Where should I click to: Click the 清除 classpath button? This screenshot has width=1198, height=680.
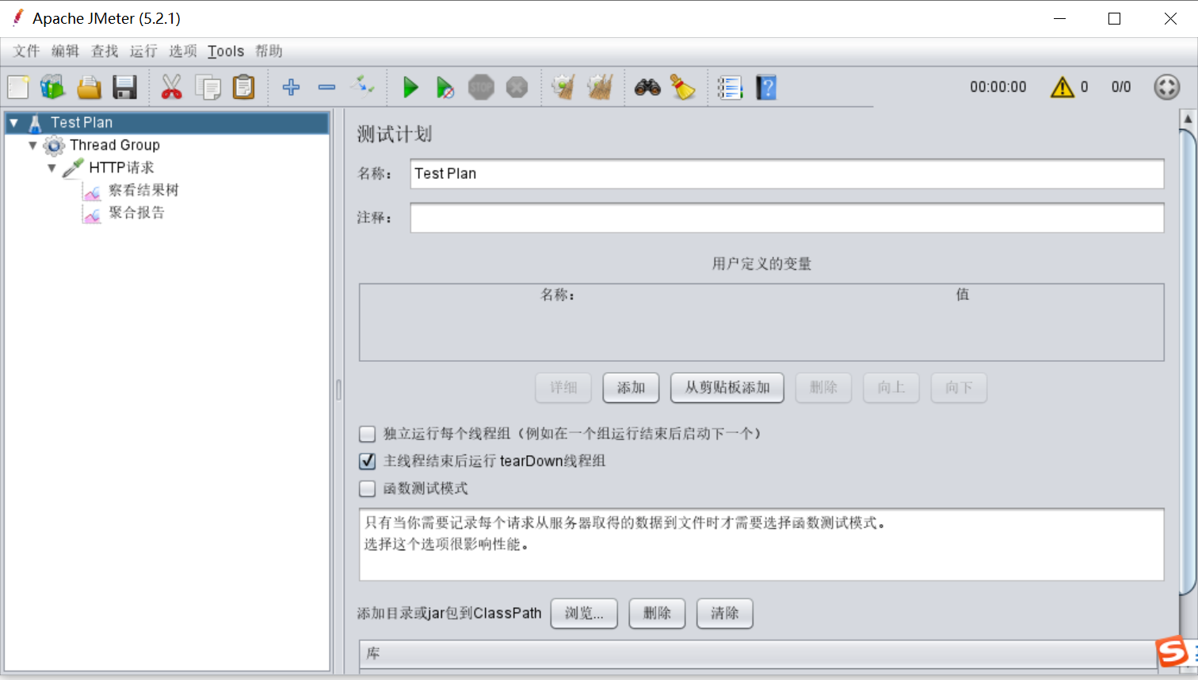[725, 614]
